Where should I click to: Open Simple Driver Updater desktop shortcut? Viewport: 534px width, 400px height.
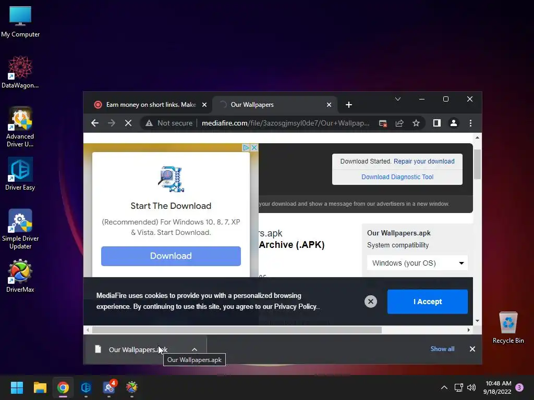(x=20, y=229)
